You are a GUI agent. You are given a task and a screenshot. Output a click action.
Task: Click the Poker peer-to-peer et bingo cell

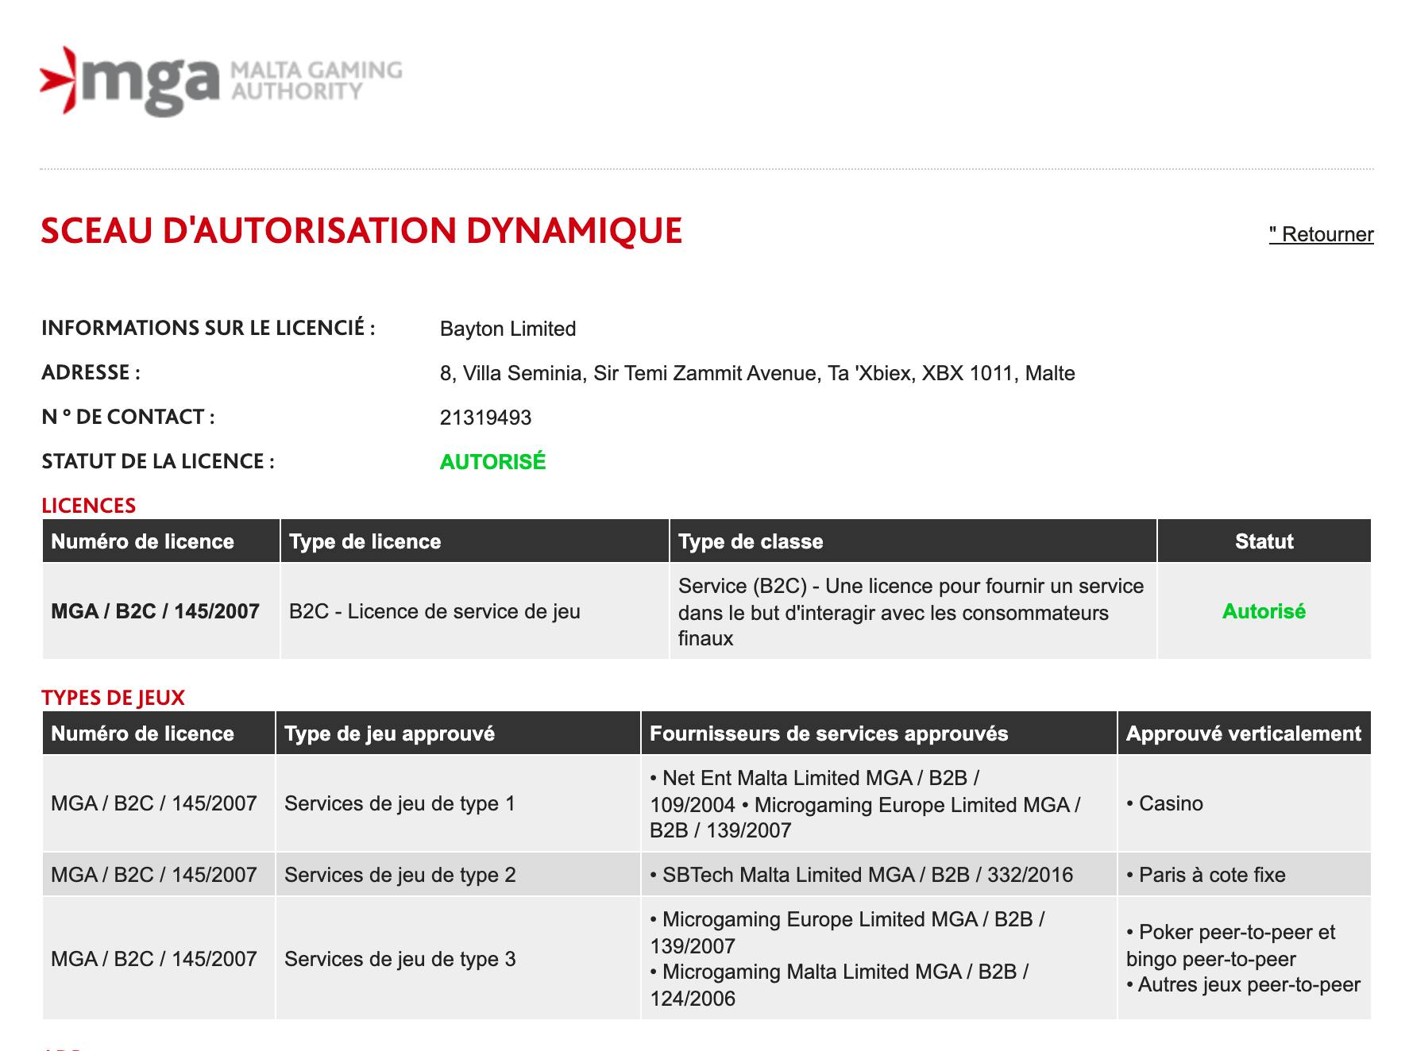click(x=1245, y=958)
